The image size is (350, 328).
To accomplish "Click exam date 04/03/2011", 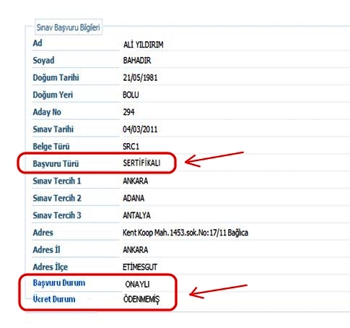I will click(x=140, y=129).
